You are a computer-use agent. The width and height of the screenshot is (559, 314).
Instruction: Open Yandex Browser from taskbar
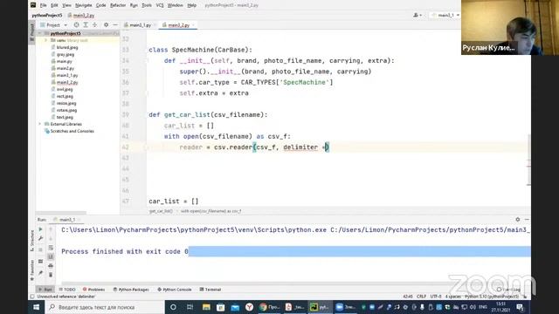(249, 307)
